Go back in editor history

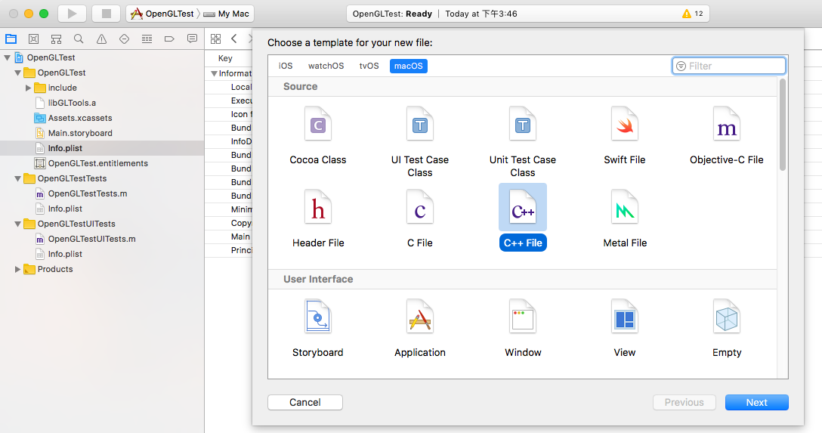233,39
